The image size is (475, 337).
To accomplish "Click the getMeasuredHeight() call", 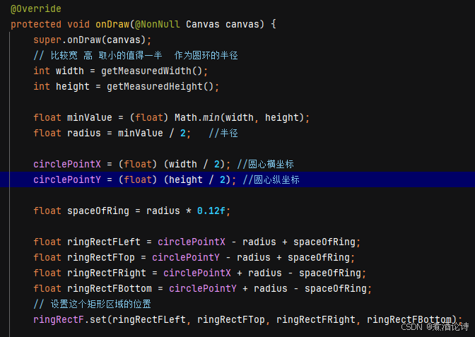I will (x=160, y=87).
